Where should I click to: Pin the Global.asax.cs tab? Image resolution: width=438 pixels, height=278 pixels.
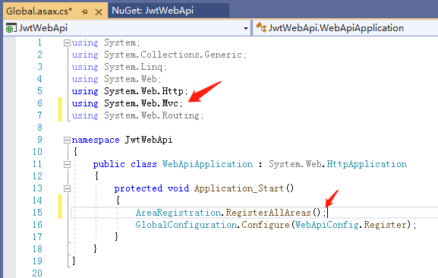point(84,11)
